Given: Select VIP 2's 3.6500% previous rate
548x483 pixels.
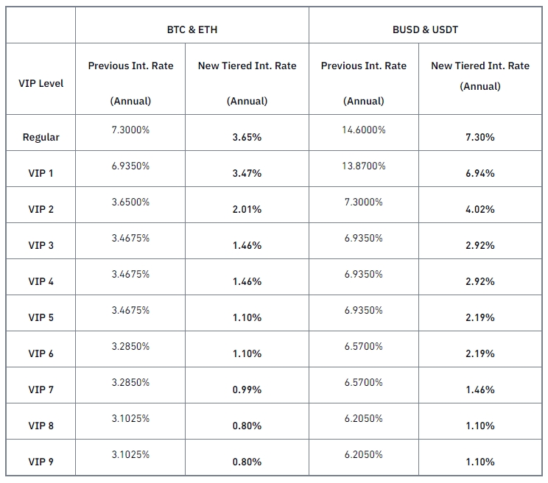Looking at the screenshot, I should pos(130,202).
